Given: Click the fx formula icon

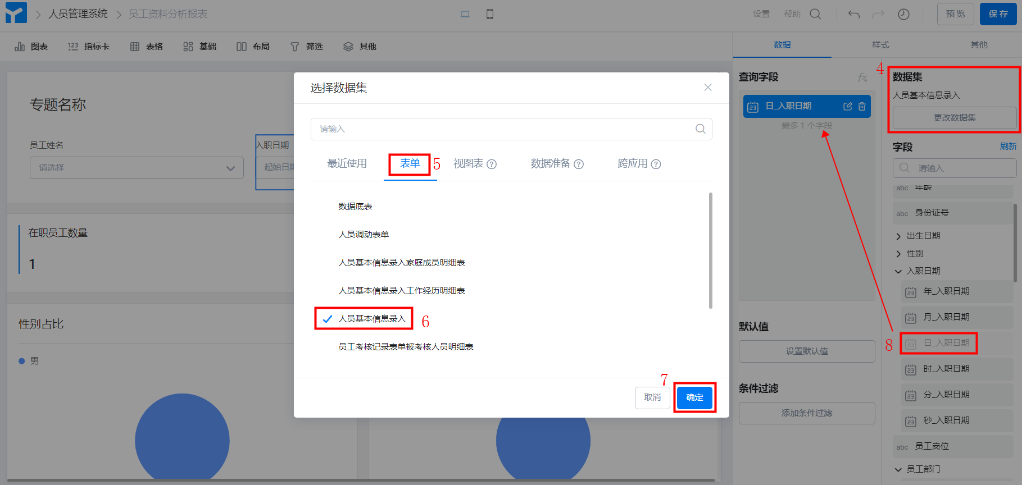Looking at the screenshot, I should pos(862,77).
